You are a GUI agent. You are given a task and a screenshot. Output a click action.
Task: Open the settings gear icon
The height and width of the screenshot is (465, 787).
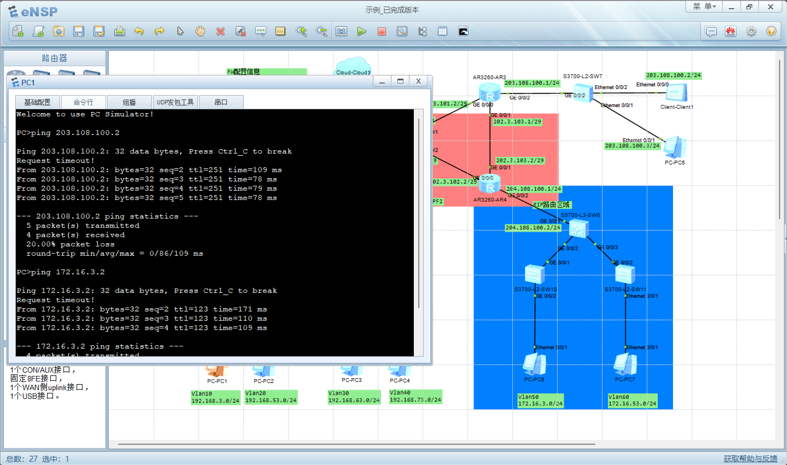point(751,31)
